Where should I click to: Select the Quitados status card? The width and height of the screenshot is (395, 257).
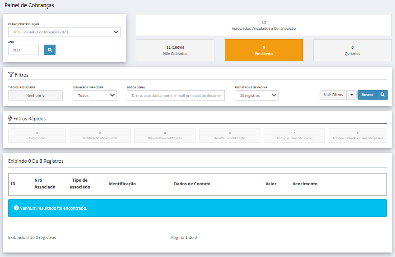[352, 50]
